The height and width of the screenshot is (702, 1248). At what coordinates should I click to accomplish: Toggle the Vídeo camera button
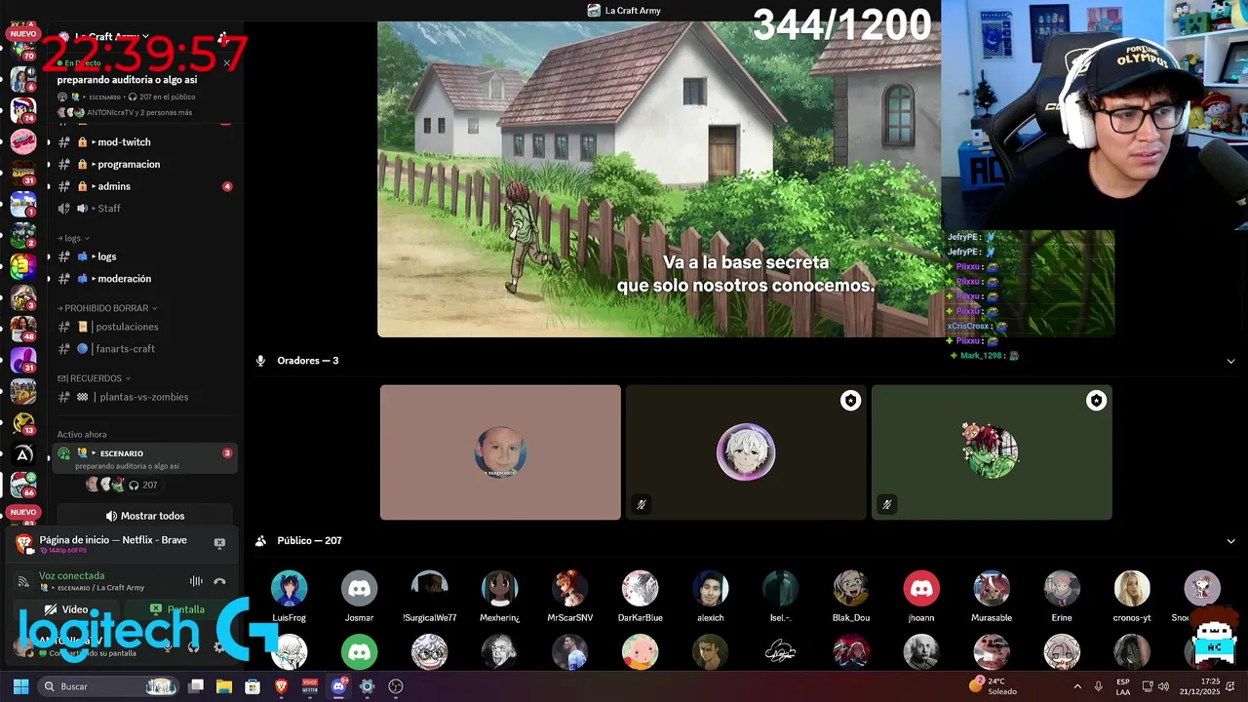(66, 609)
